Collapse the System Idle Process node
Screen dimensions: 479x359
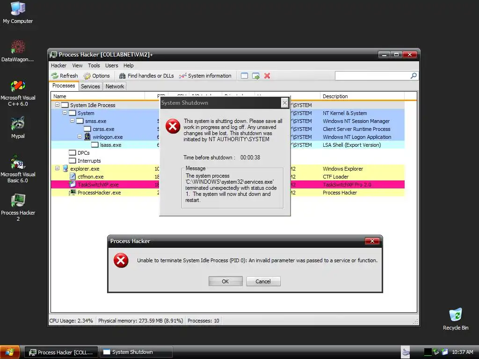click(57, 105)
